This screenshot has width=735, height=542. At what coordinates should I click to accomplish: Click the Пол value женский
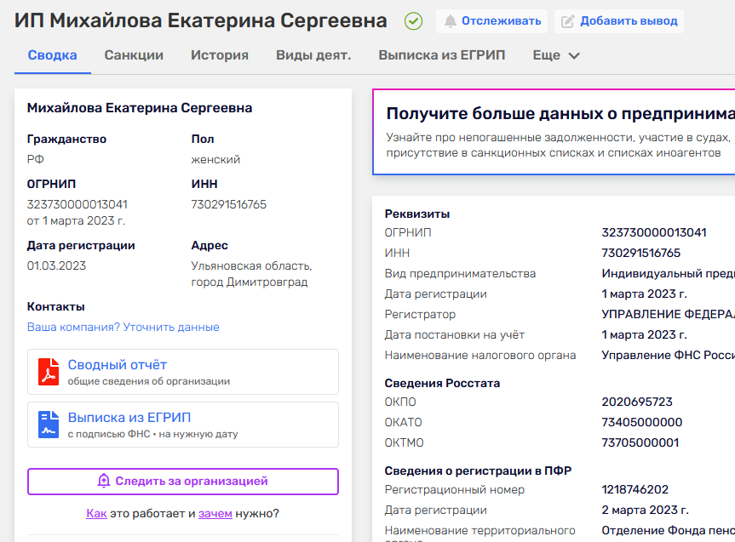pyautogui.click(x=215, y=160)
